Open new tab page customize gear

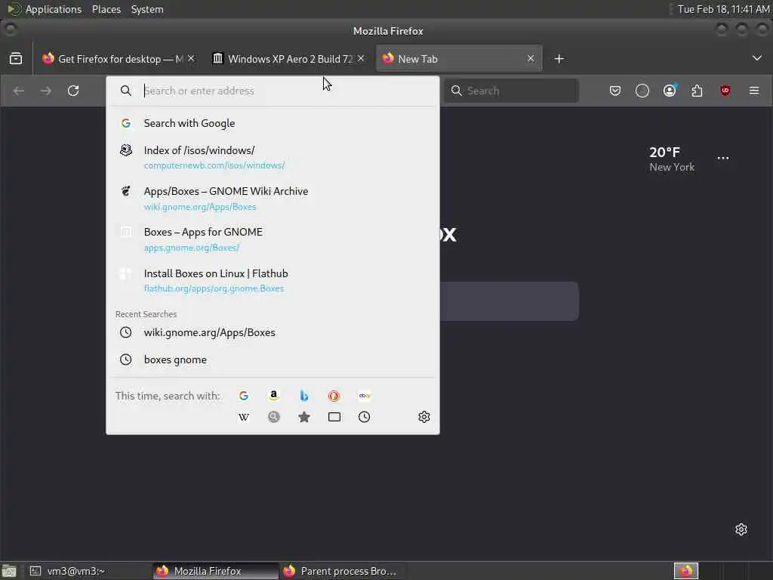(x=741, y=529)
